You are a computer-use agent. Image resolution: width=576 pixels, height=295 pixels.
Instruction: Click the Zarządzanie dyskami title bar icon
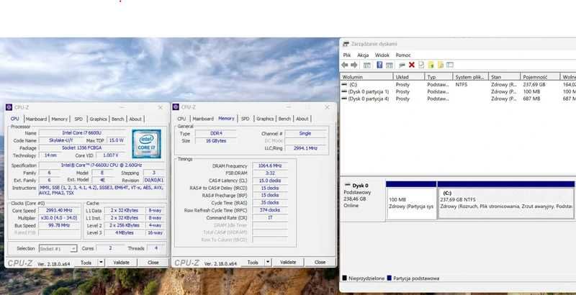coord(346,44)
